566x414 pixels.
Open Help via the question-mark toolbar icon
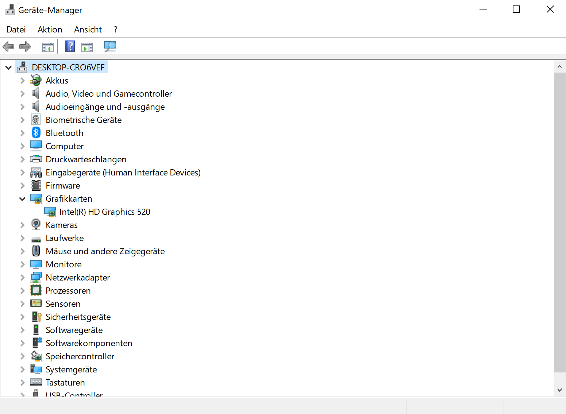(x=70, y=47)
